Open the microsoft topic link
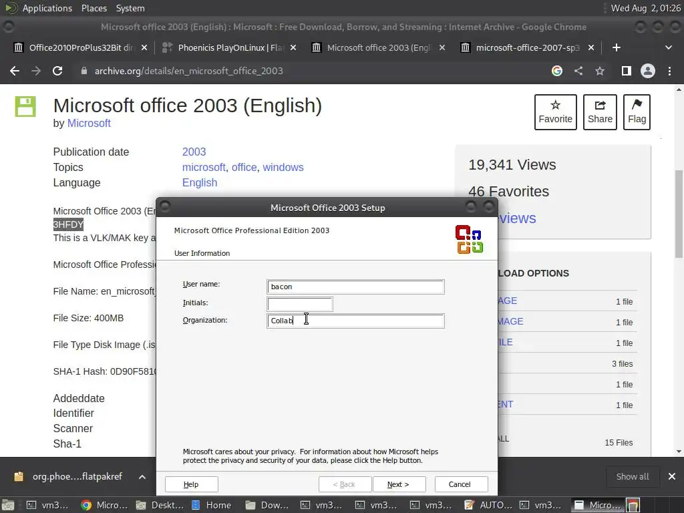This screenshot has width=684, height=513. [x=204, y=168]
